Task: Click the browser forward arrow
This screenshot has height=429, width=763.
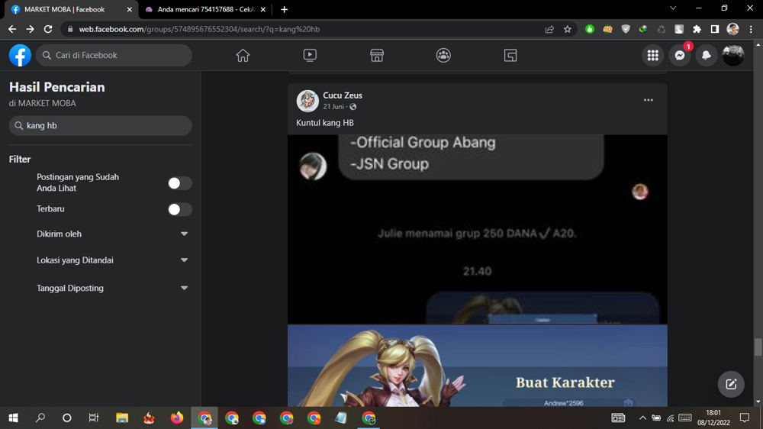Action: 31,29
